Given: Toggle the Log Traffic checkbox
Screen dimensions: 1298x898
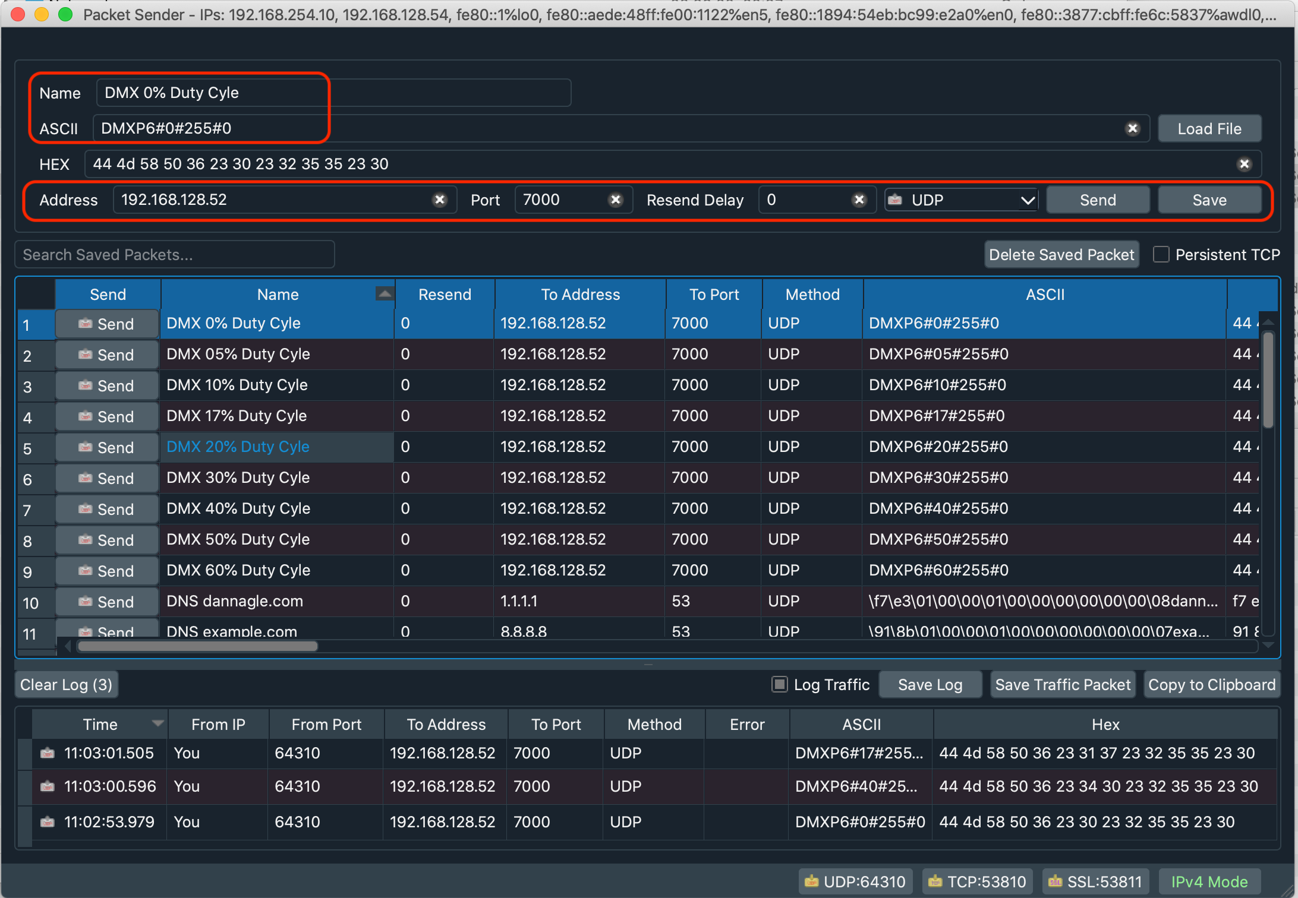Looking at the screenshot, I should [x=779, y=684].
